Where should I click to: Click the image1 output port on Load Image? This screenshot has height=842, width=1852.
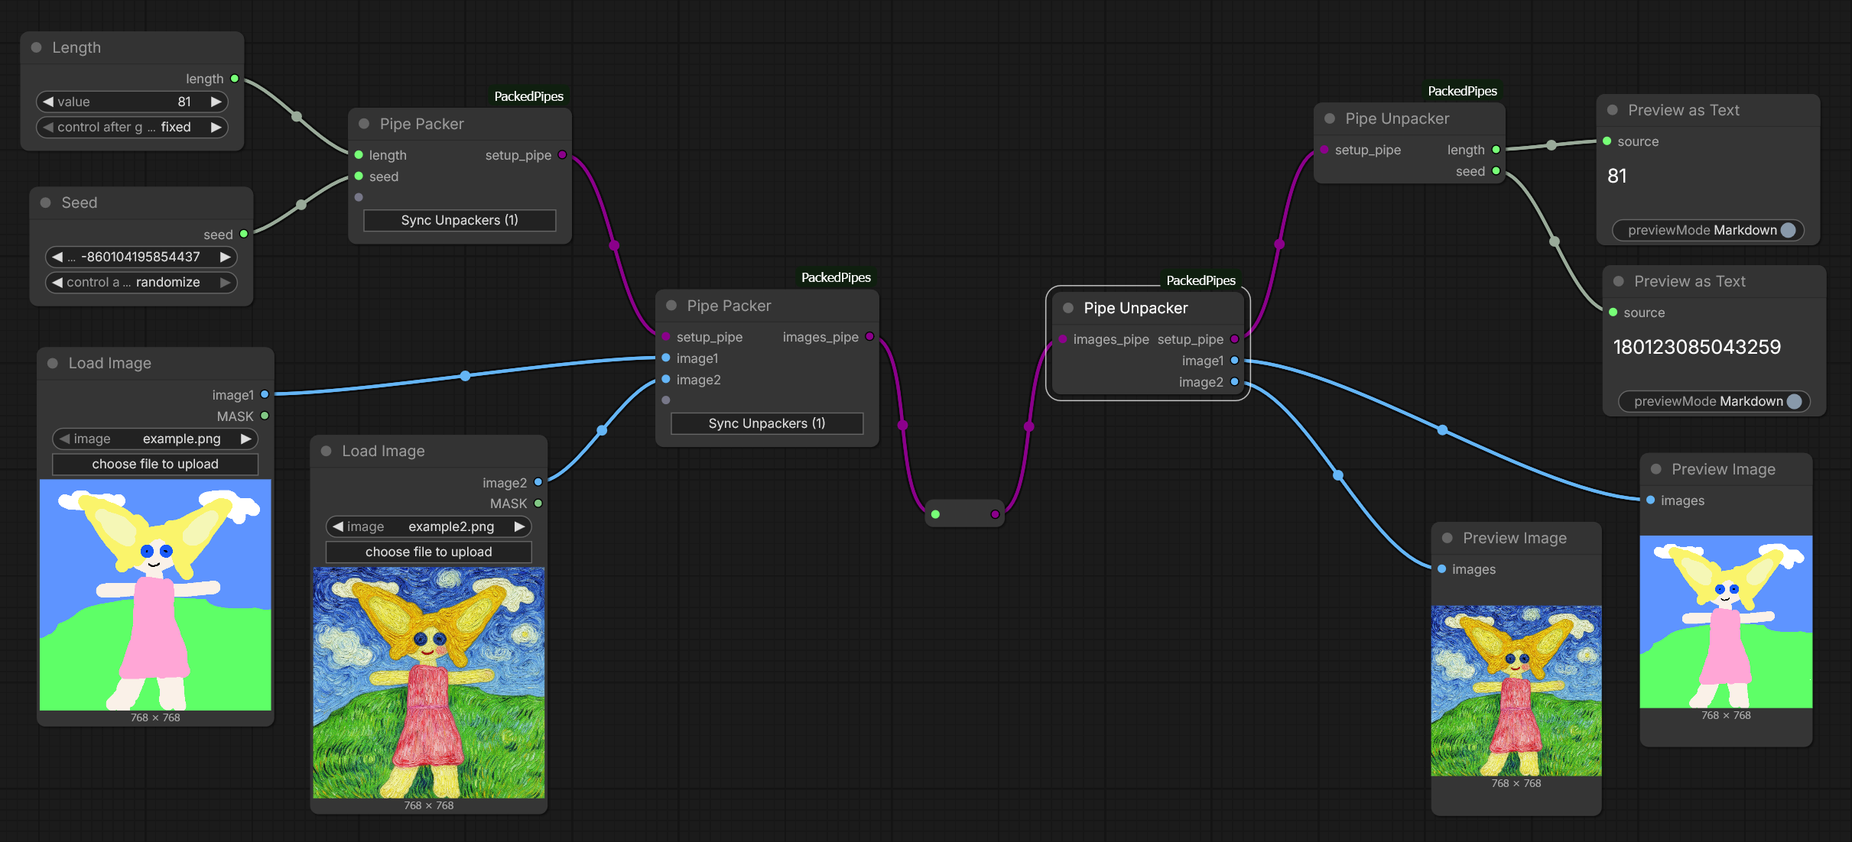(x=265, y=394)
